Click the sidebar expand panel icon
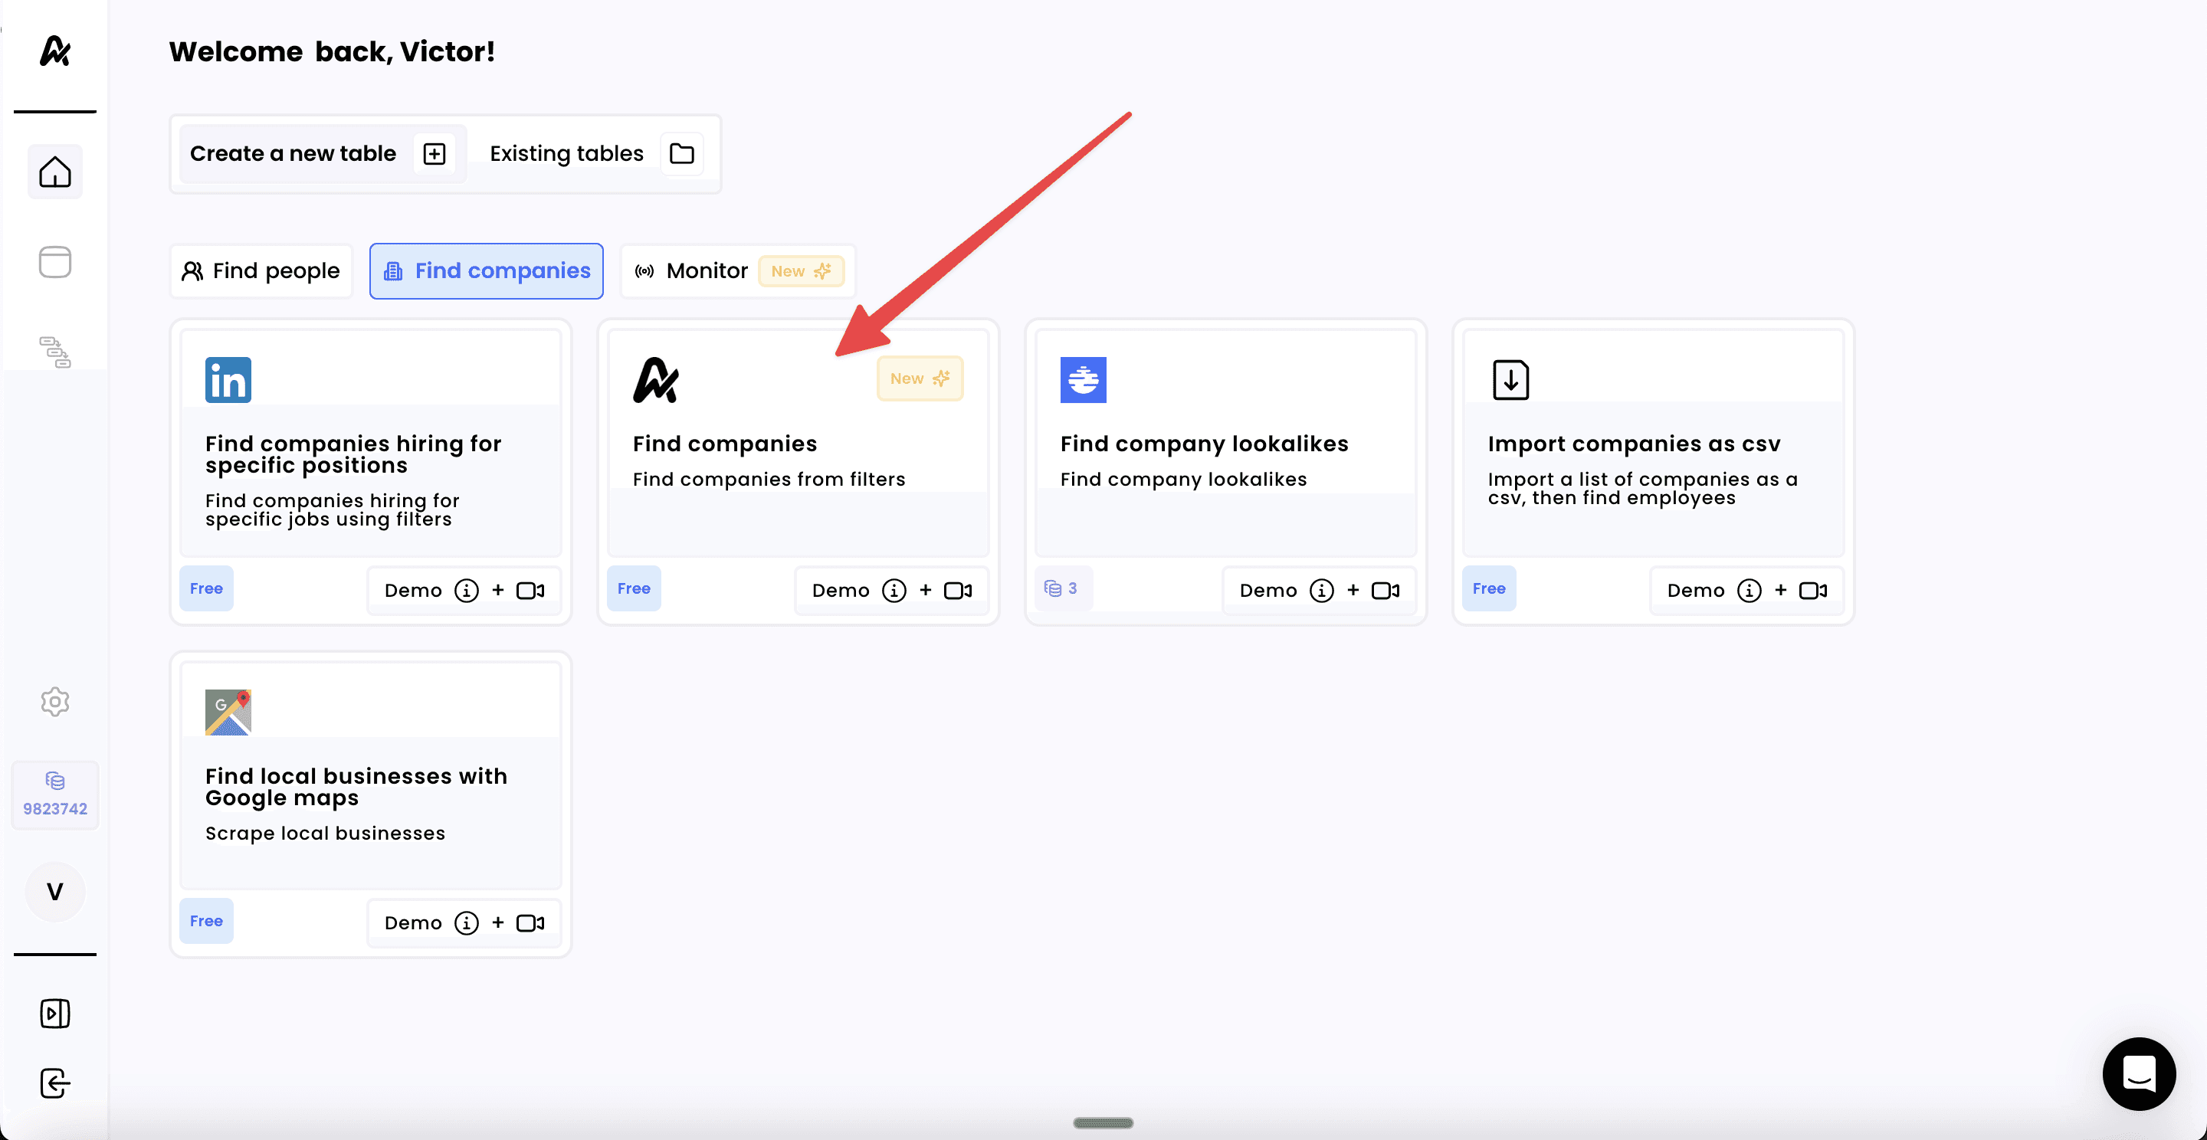Viewport: 2207px width, 1140px height. click(x=55, y=1014)
